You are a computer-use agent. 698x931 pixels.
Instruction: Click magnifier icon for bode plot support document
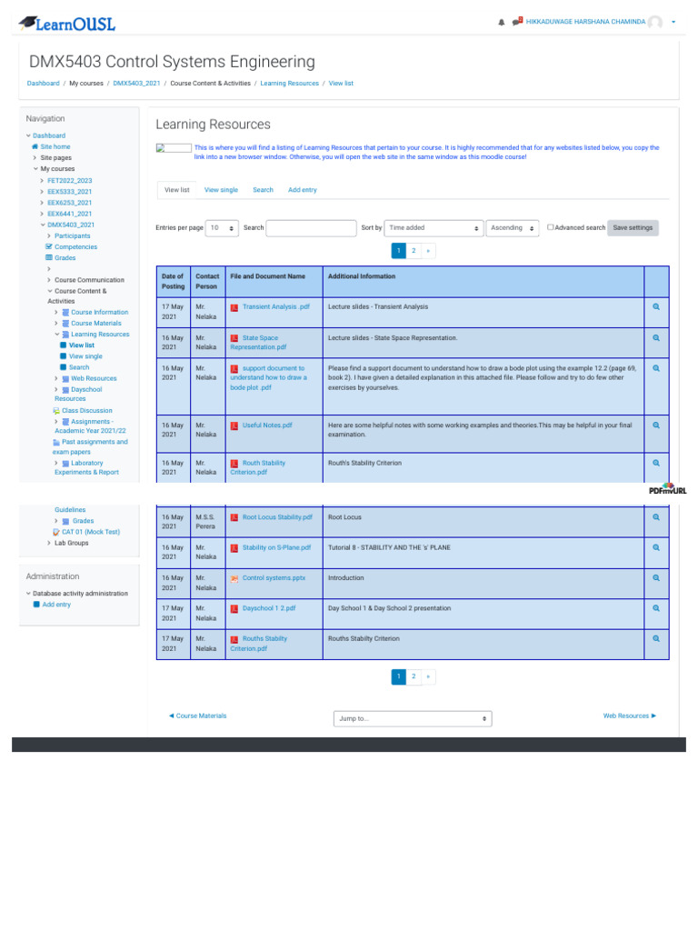656,368
